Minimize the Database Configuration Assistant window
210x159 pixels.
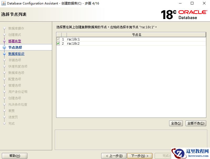pos(180,3)
